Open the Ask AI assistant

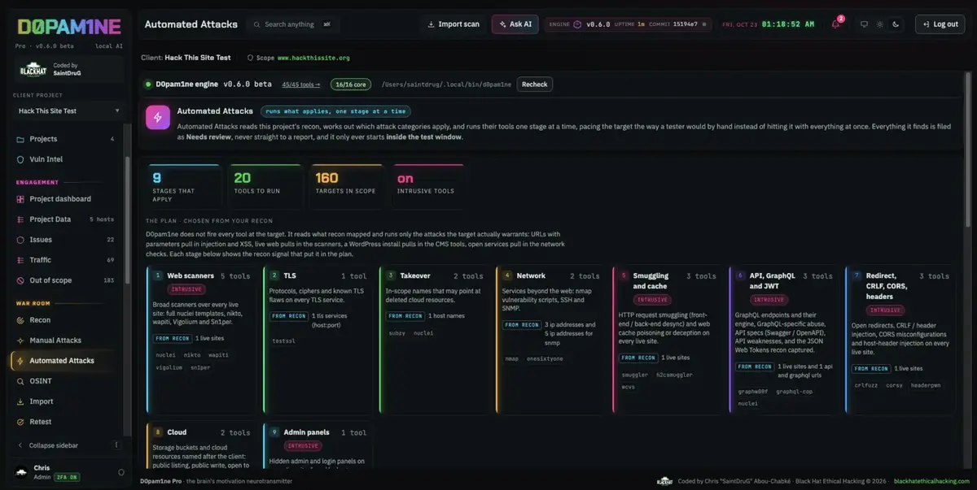(515, 24)
